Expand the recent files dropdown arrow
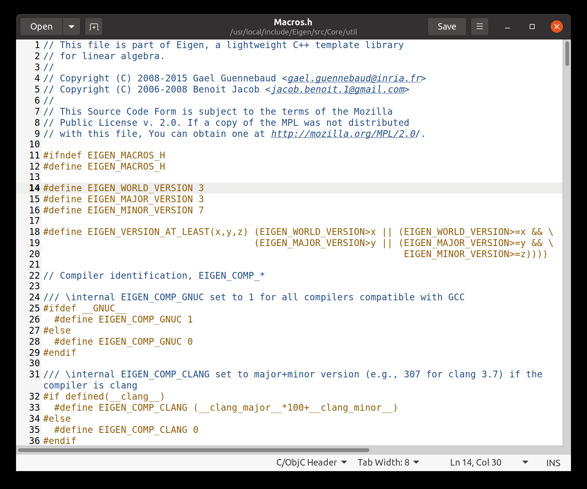The image size is (587, 489). point(72,27)
